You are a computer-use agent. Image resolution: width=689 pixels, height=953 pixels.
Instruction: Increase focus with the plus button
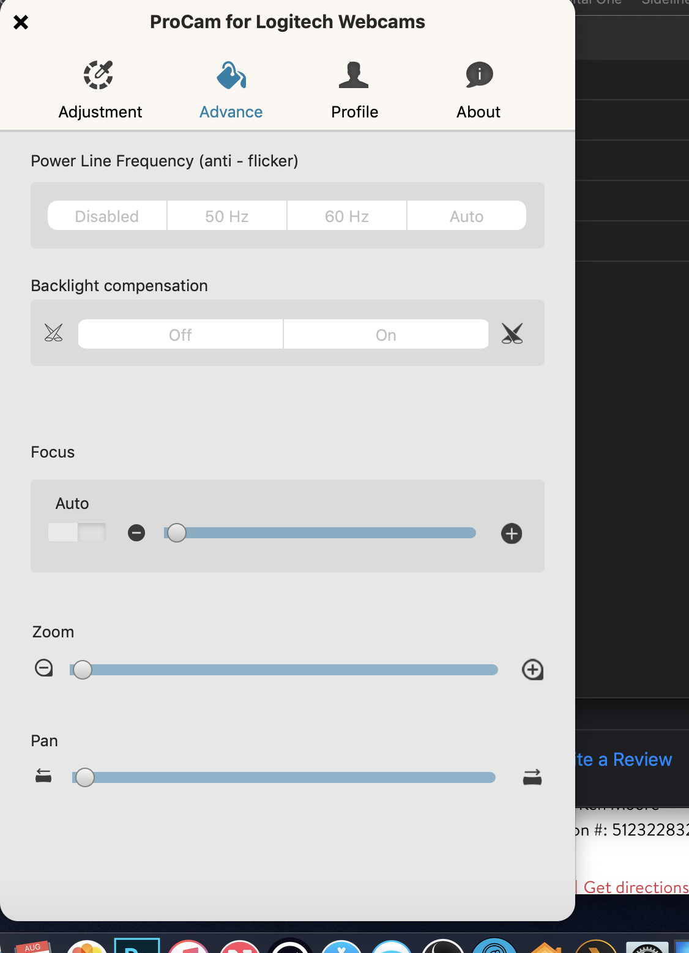coord(512,533)
